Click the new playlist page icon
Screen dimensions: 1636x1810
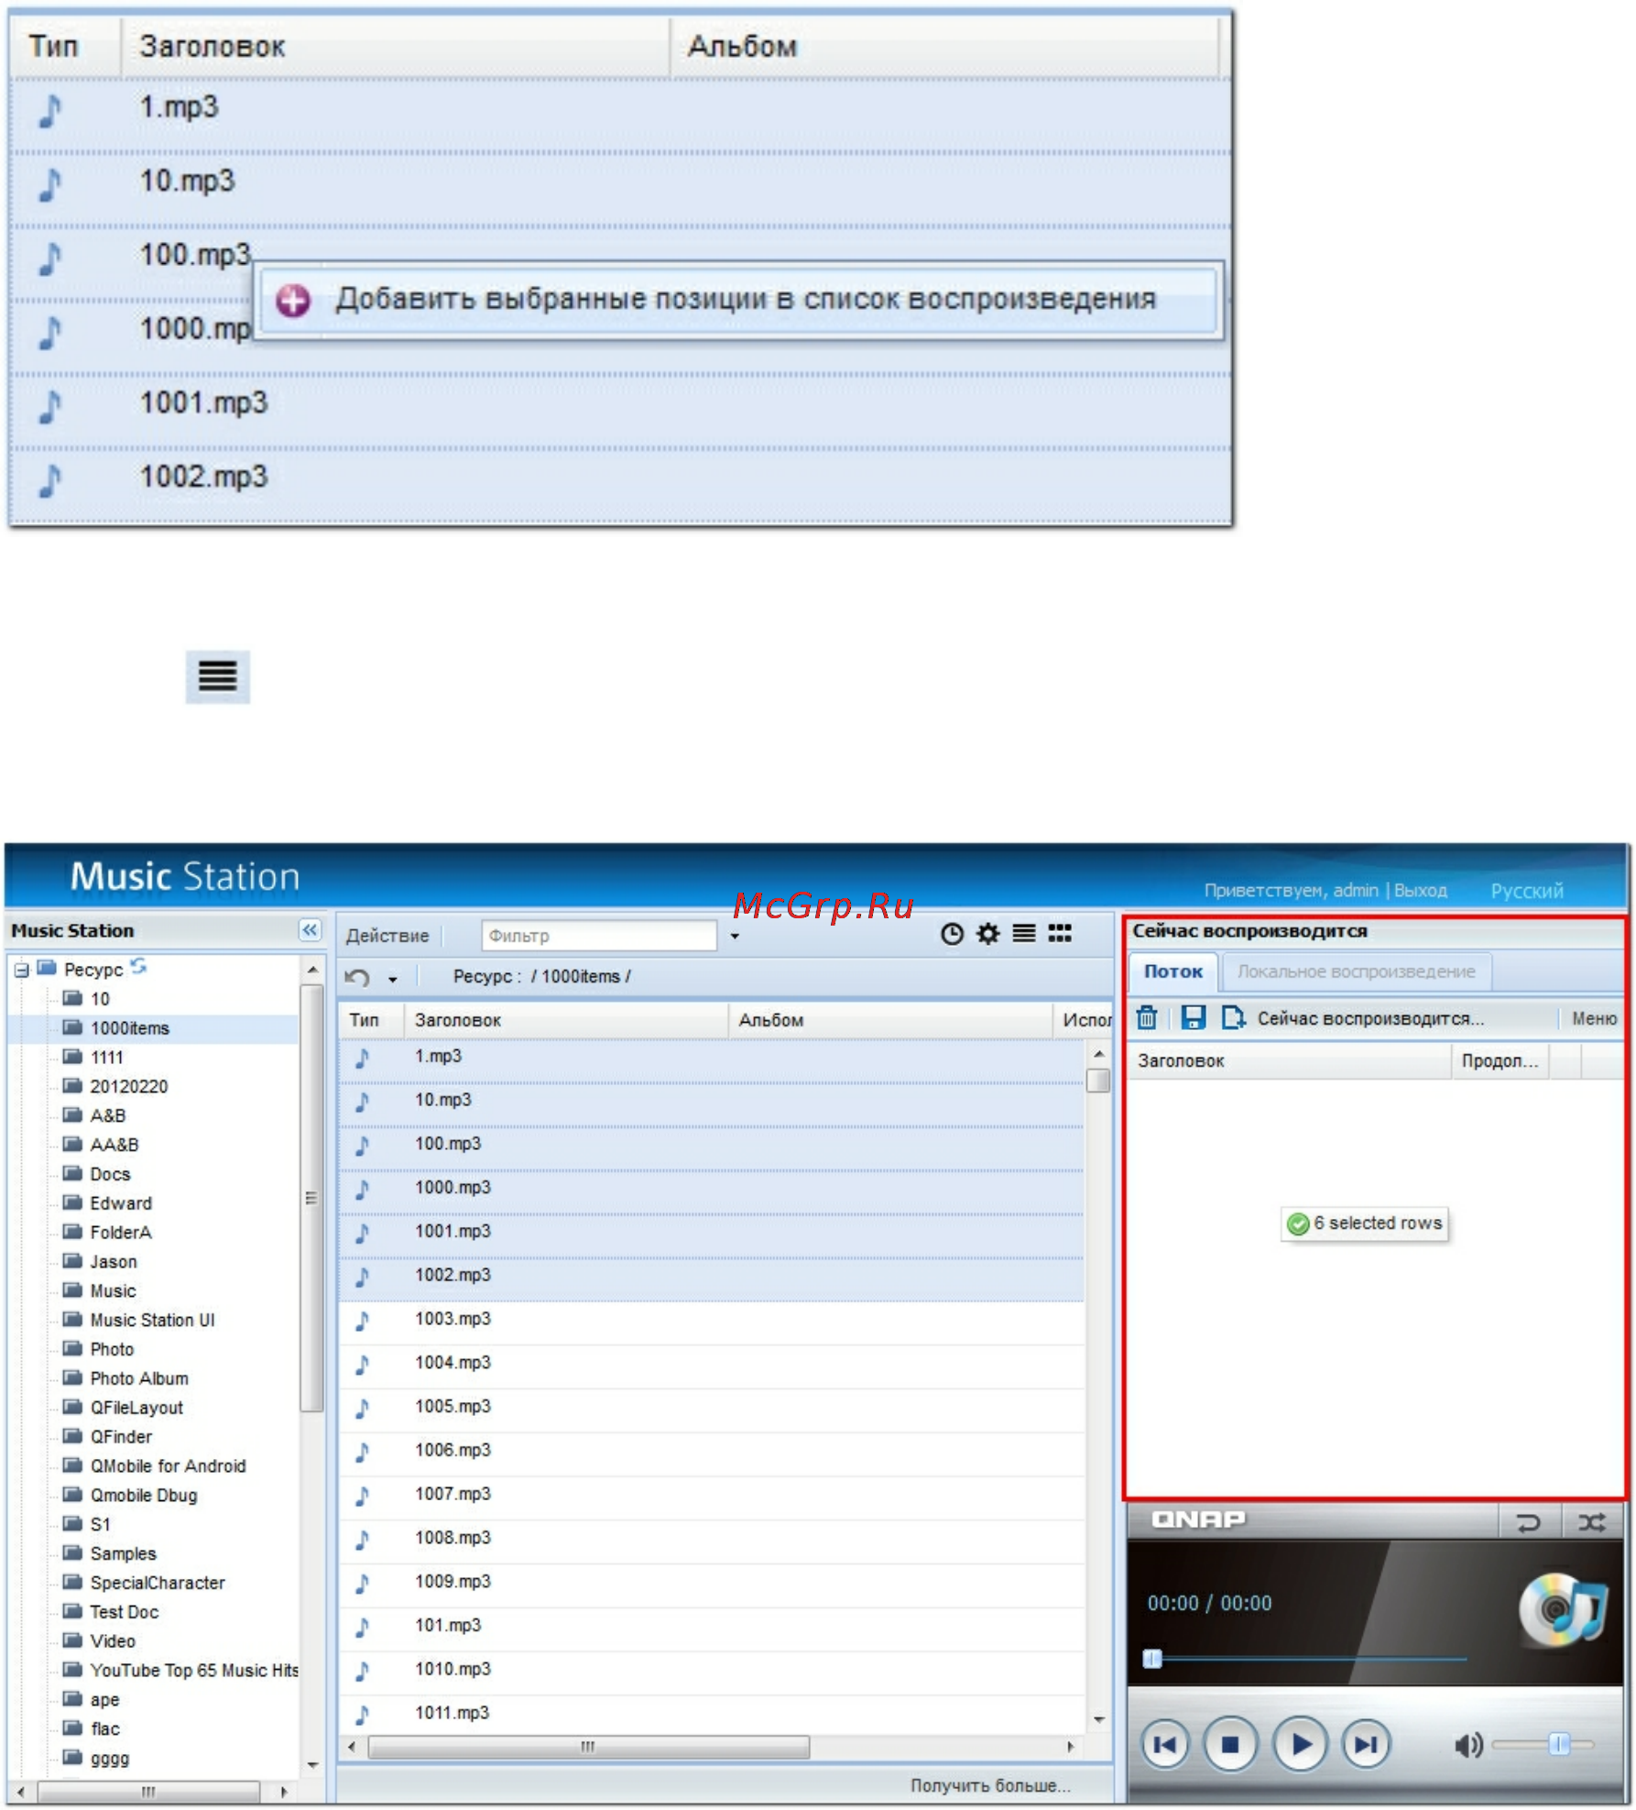click(1233, 1018)
